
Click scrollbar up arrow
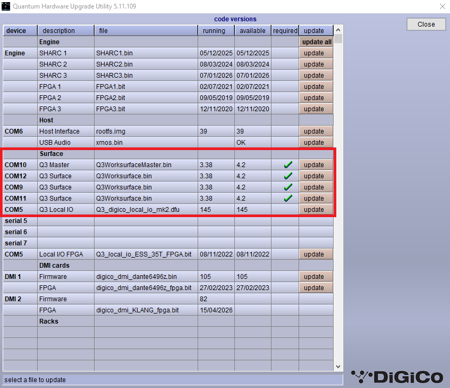338,30
